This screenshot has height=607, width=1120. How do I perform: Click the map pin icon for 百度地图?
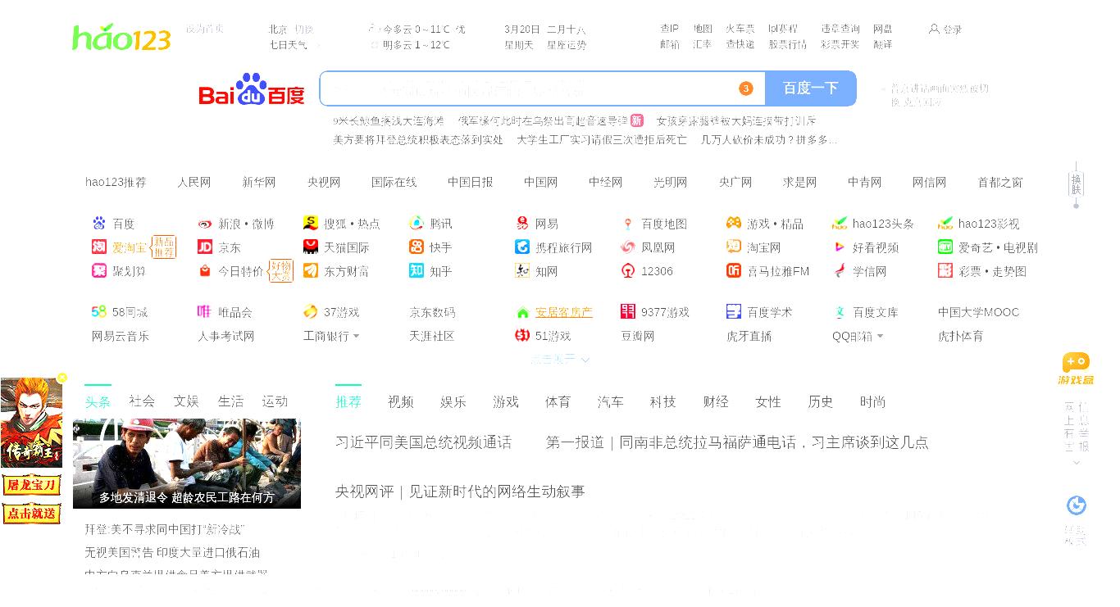(x=628, y=224)
